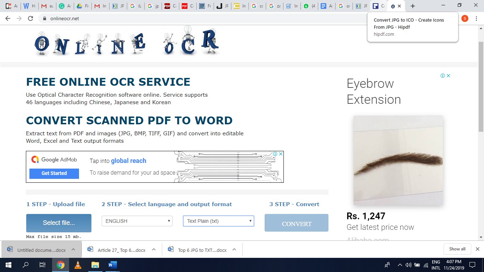Open File Explorer from the taskbar

click(95, 265)
